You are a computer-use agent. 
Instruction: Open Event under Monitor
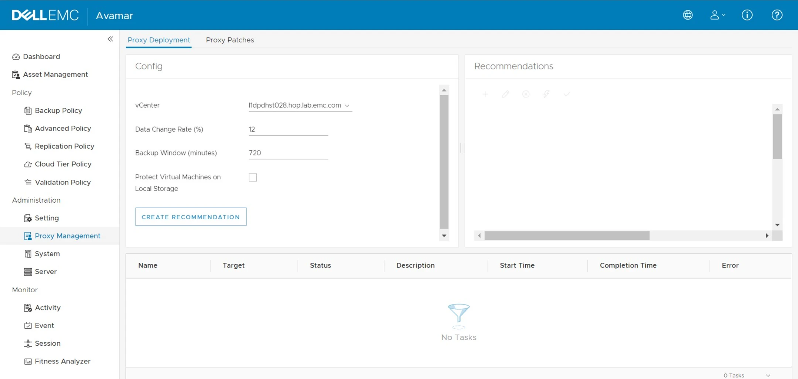click(39, 325)
